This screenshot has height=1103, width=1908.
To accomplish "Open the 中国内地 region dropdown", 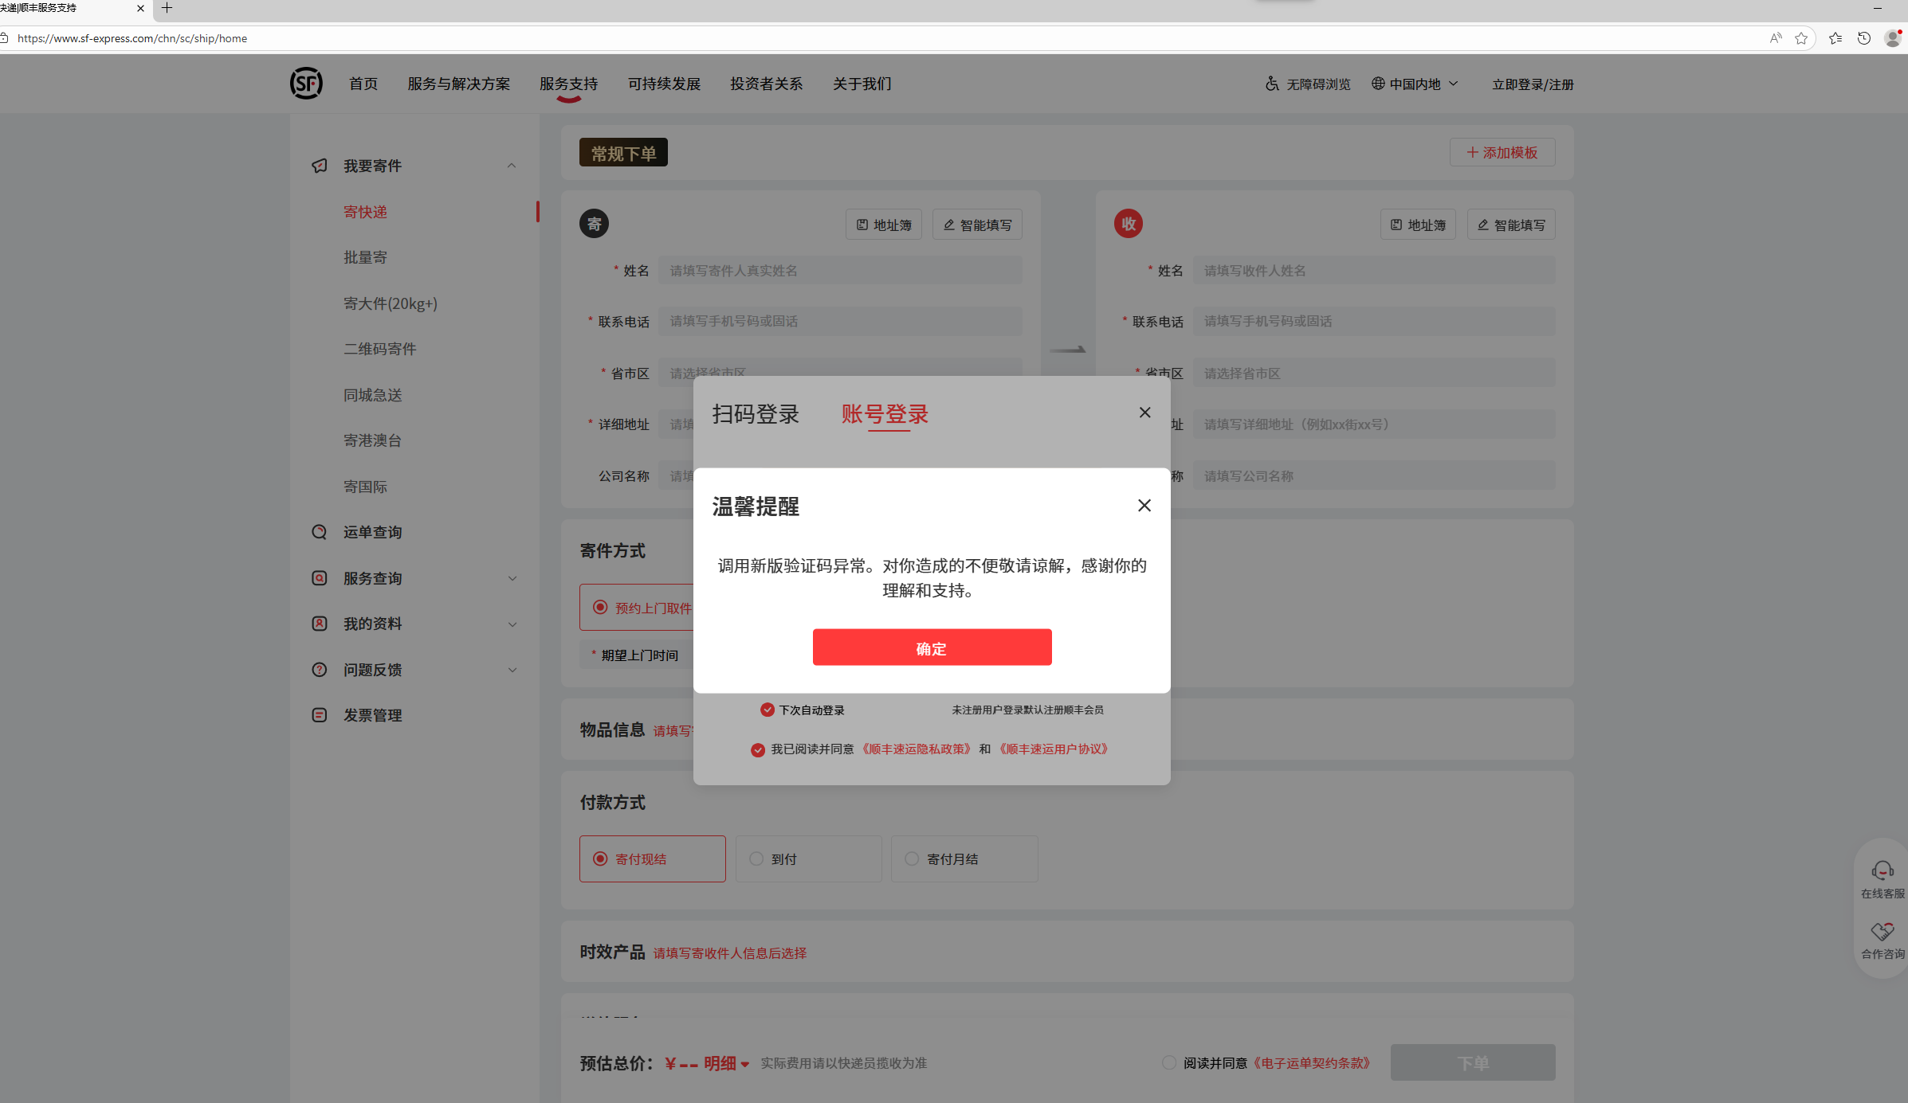I will 1415,84.
